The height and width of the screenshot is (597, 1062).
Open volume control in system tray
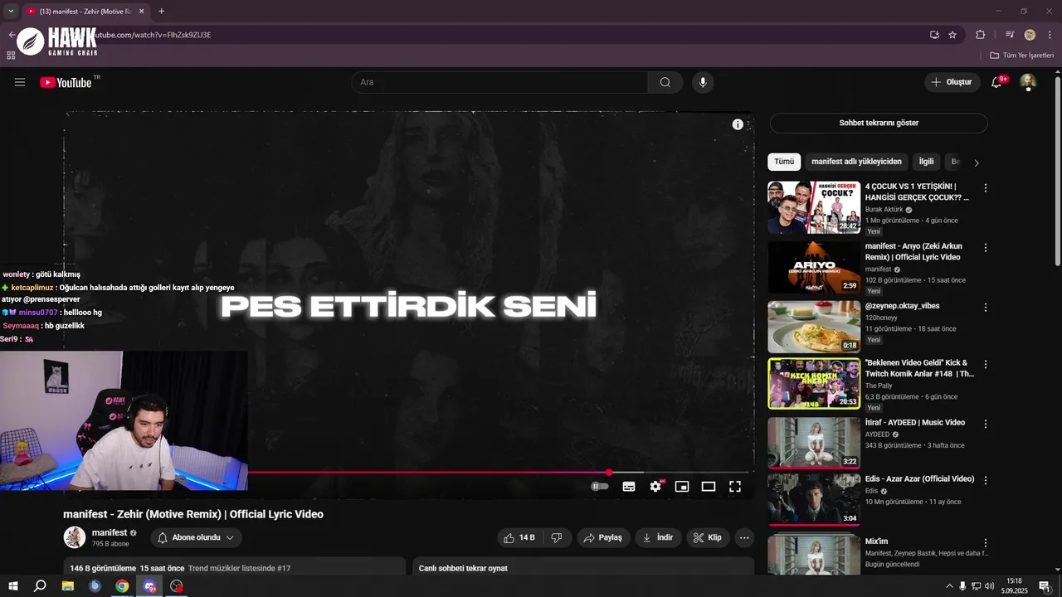(x=989, y=586)
